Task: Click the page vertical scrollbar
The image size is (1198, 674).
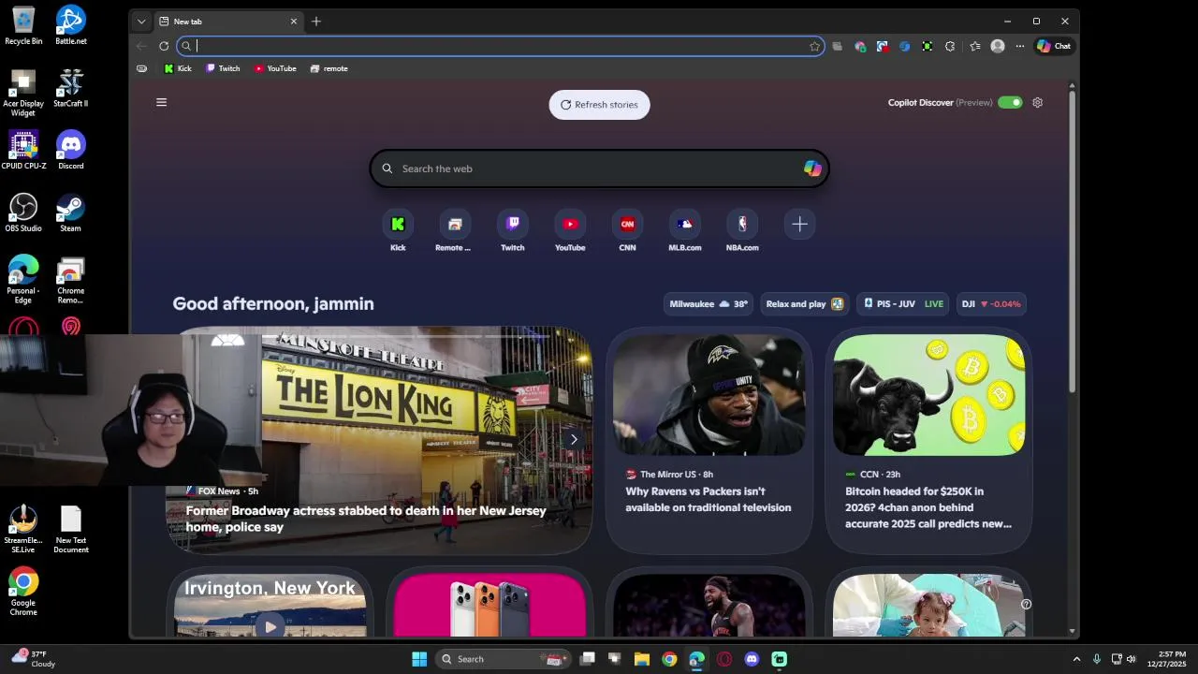Action: click(x=1072, y=242)
